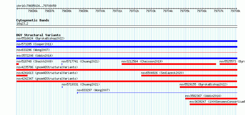Click the nsv5529155 (ByrskaBishop2022) label
The height and width of the screenshot is (115, 245).
click(x=203, y=84)
